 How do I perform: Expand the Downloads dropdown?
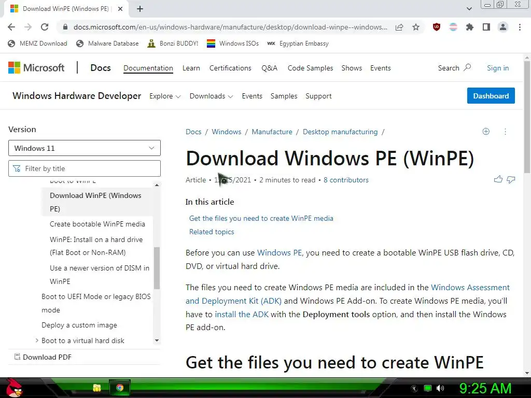pos(212,96)
